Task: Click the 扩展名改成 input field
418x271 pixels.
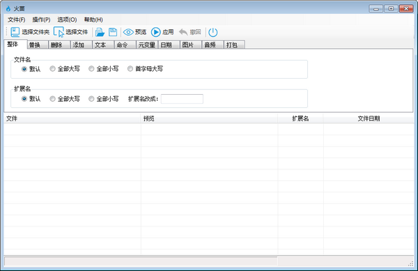Action: tap(182, 99)
